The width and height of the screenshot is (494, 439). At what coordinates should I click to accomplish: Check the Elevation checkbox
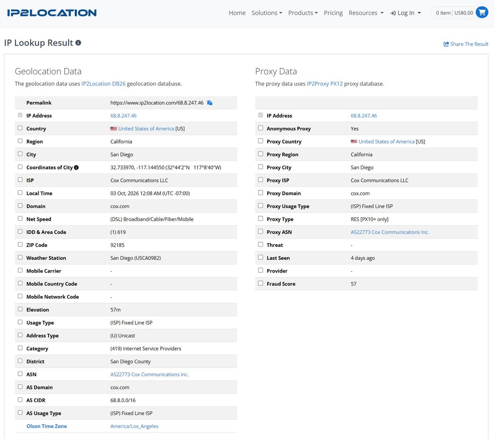point(20,309)
